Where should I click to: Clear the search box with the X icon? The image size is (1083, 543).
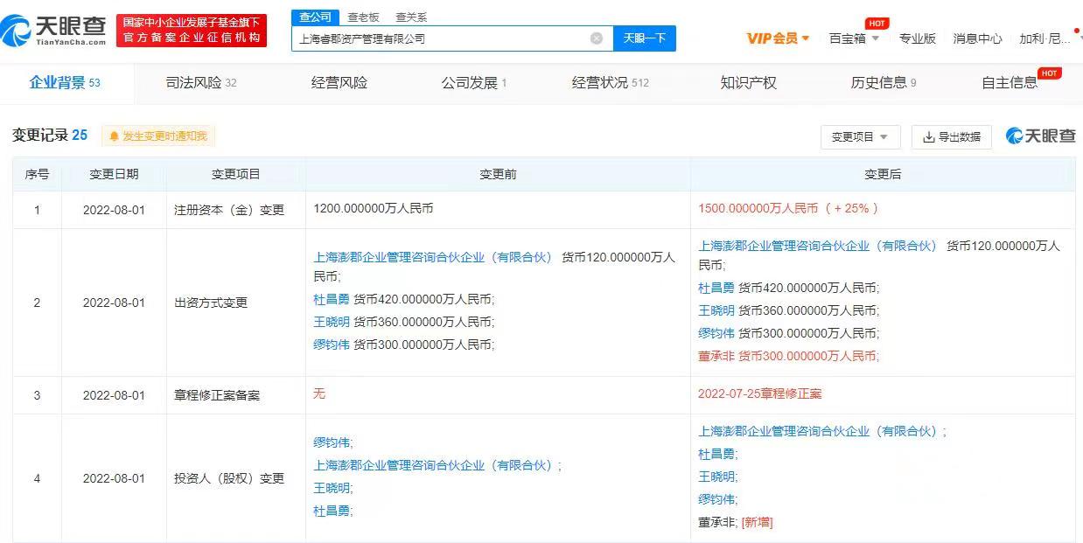(597, 38)
